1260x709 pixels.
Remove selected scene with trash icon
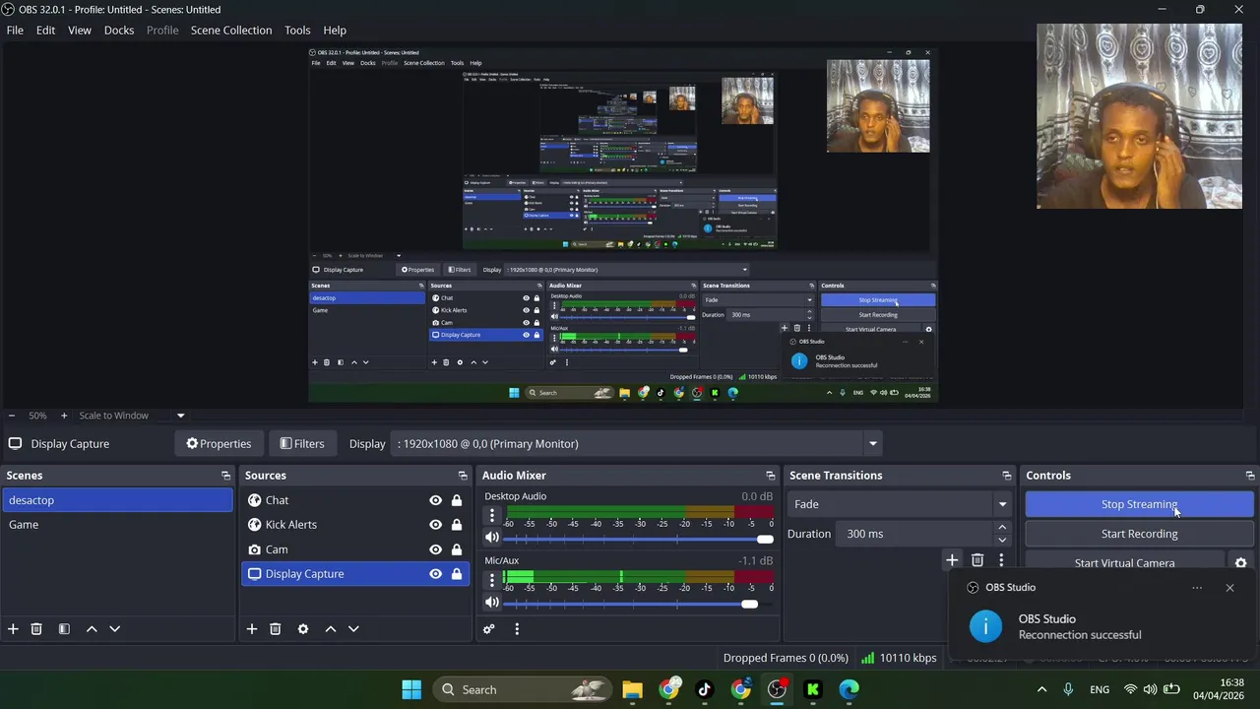pyautogui.click(x=36, y=629)
